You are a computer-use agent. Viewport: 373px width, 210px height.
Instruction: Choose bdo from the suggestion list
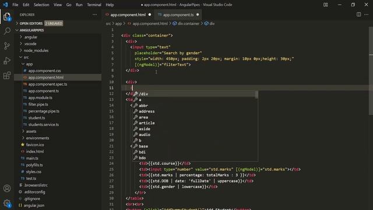[x=195, y=157]
